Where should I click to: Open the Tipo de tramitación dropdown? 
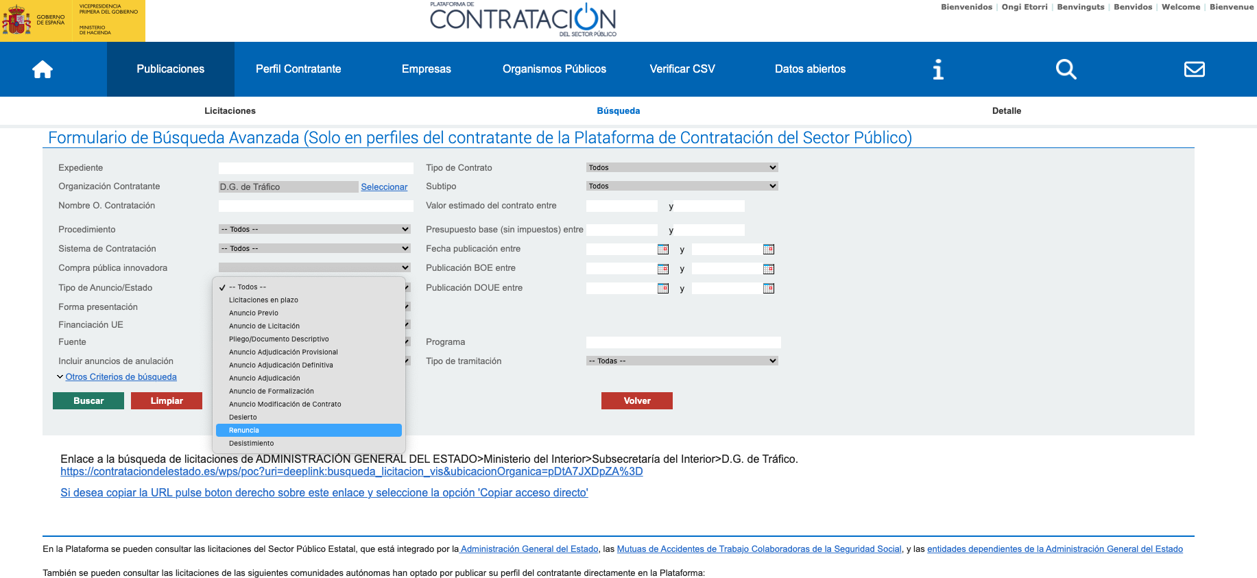point(682,361)
